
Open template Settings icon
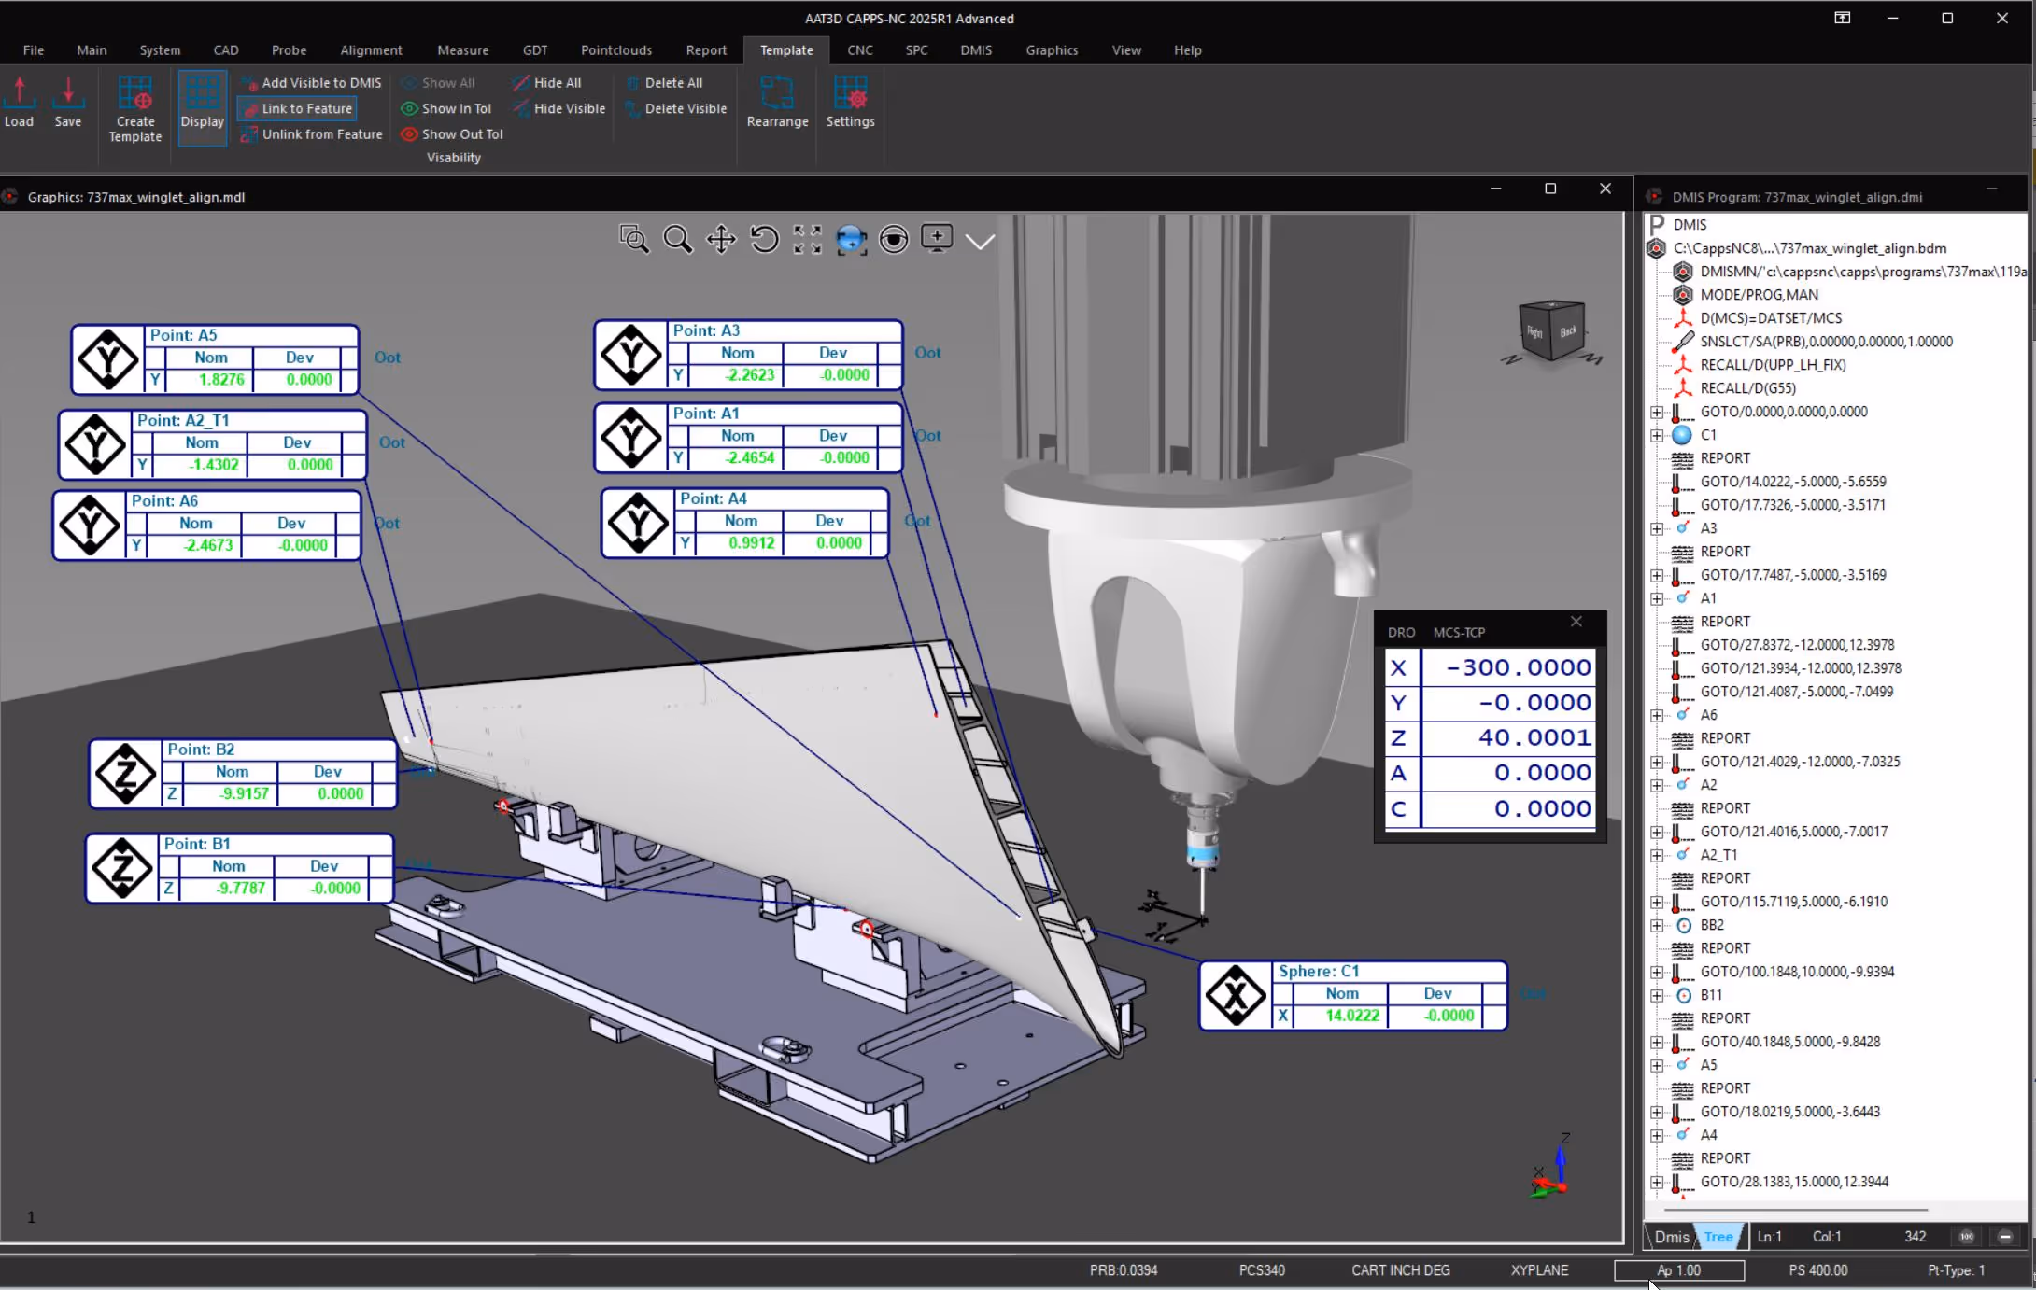click(850, 102)
